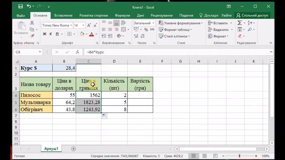This screenshot has width=285, height=160.
Task: Open Стилі клітинок gallery
Action: pos(174,36)
